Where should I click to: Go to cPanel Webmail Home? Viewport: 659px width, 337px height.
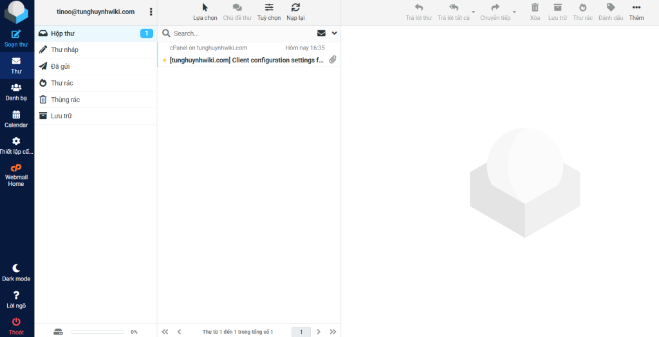coord(16,175)
